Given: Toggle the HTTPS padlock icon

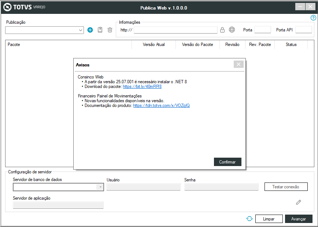Looking at the screenshot, I should pyautogui.click(x=222, y=30).
